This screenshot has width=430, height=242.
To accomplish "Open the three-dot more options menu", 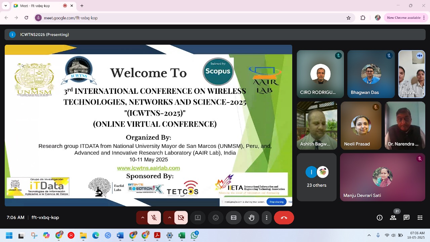I will click(267, 218).
